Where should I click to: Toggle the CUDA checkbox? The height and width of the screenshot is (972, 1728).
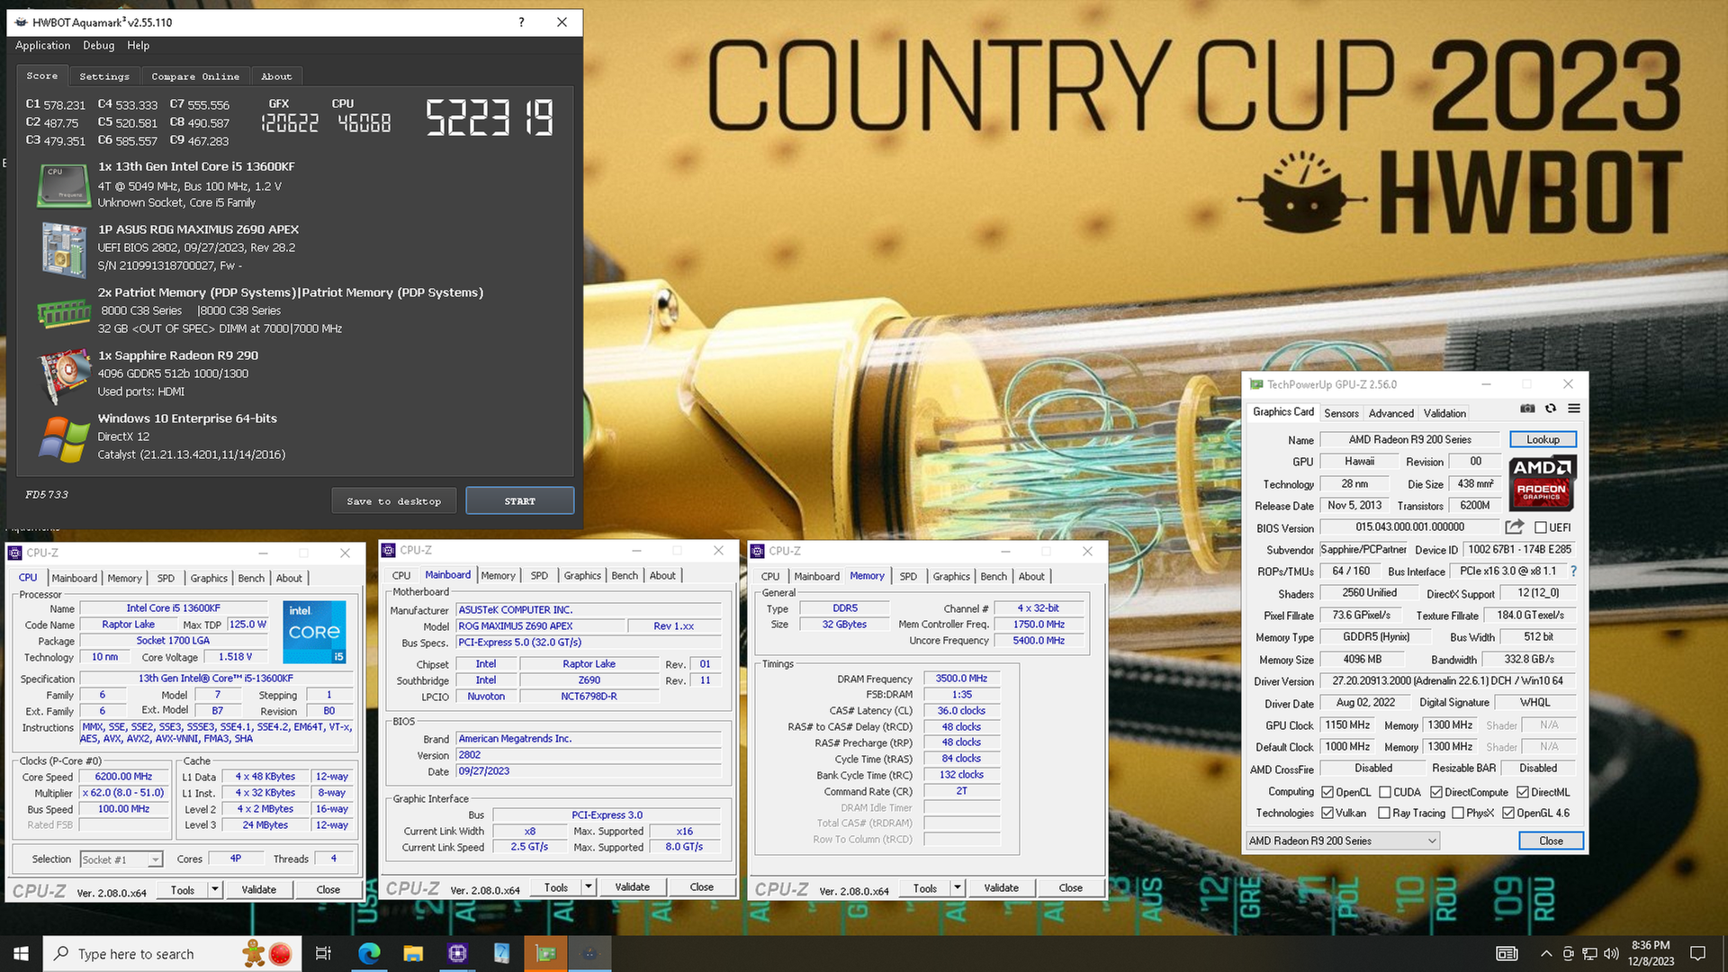coord(1385,792)
